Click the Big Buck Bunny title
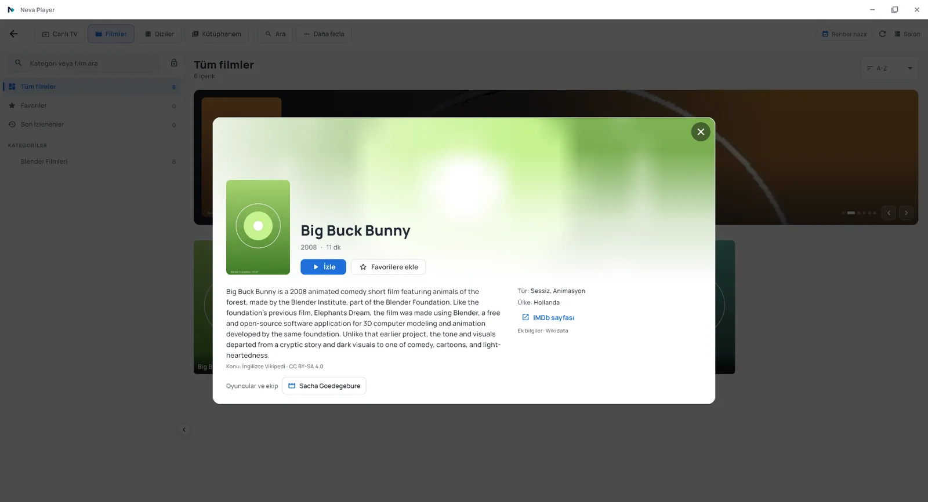The image size is (928, 502). tap(356, 230)
